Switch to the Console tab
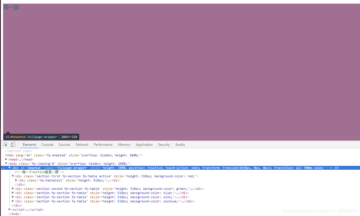The width and height of the screenshot is (360, 216). click(x=47, y=145)
